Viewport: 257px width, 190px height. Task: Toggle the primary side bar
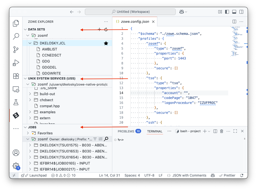coord(227,12)
